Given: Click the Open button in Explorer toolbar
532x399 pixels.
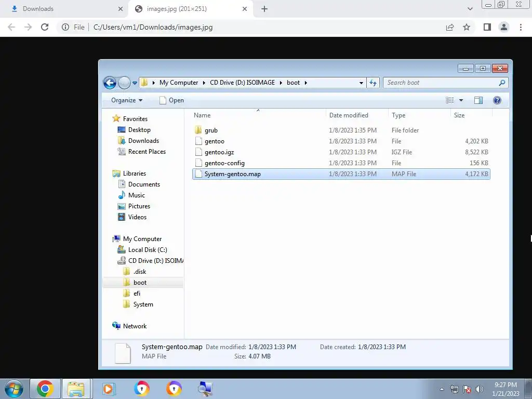Looking at the screenshot, I should [x=171, y=100].
